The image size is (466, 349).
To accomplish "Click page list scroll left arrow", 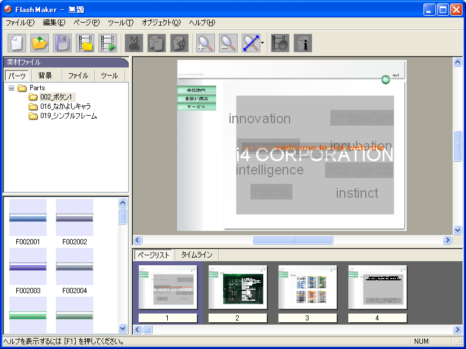I will 137,329.
